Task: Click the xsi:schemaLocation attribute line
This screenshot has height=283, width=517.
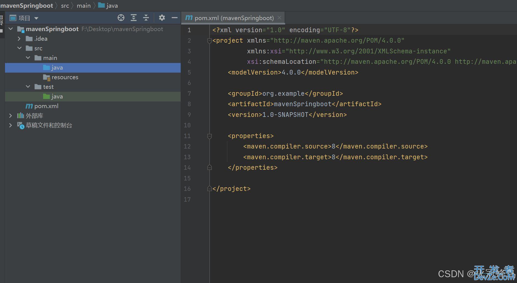Action: 382,62
